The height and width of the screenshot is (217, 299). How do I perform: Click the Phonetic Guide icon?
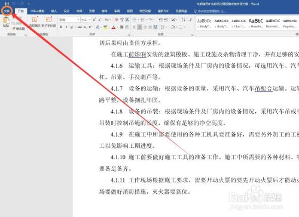tap(122, 20)
